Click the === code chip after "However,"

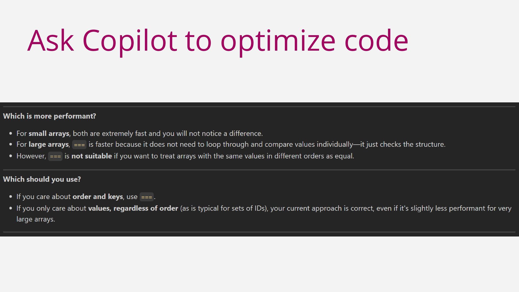pos(55,156)
